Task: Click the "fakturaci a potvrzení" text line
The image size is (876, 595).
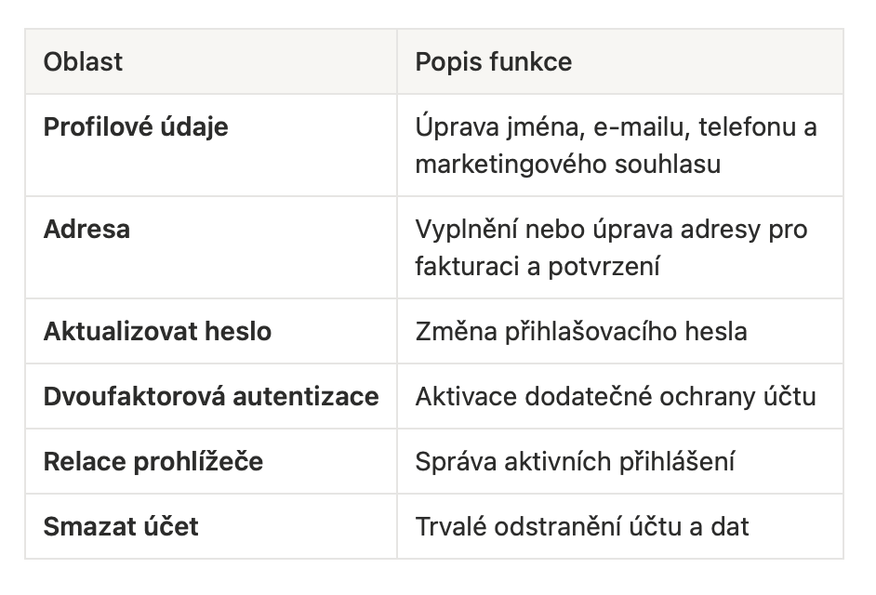Action: 537,267
